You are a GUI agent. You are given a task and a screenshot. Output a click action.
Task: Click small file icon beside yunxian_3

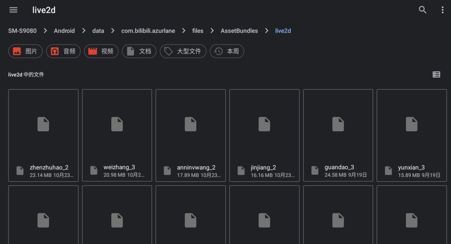tap(389, 171)
